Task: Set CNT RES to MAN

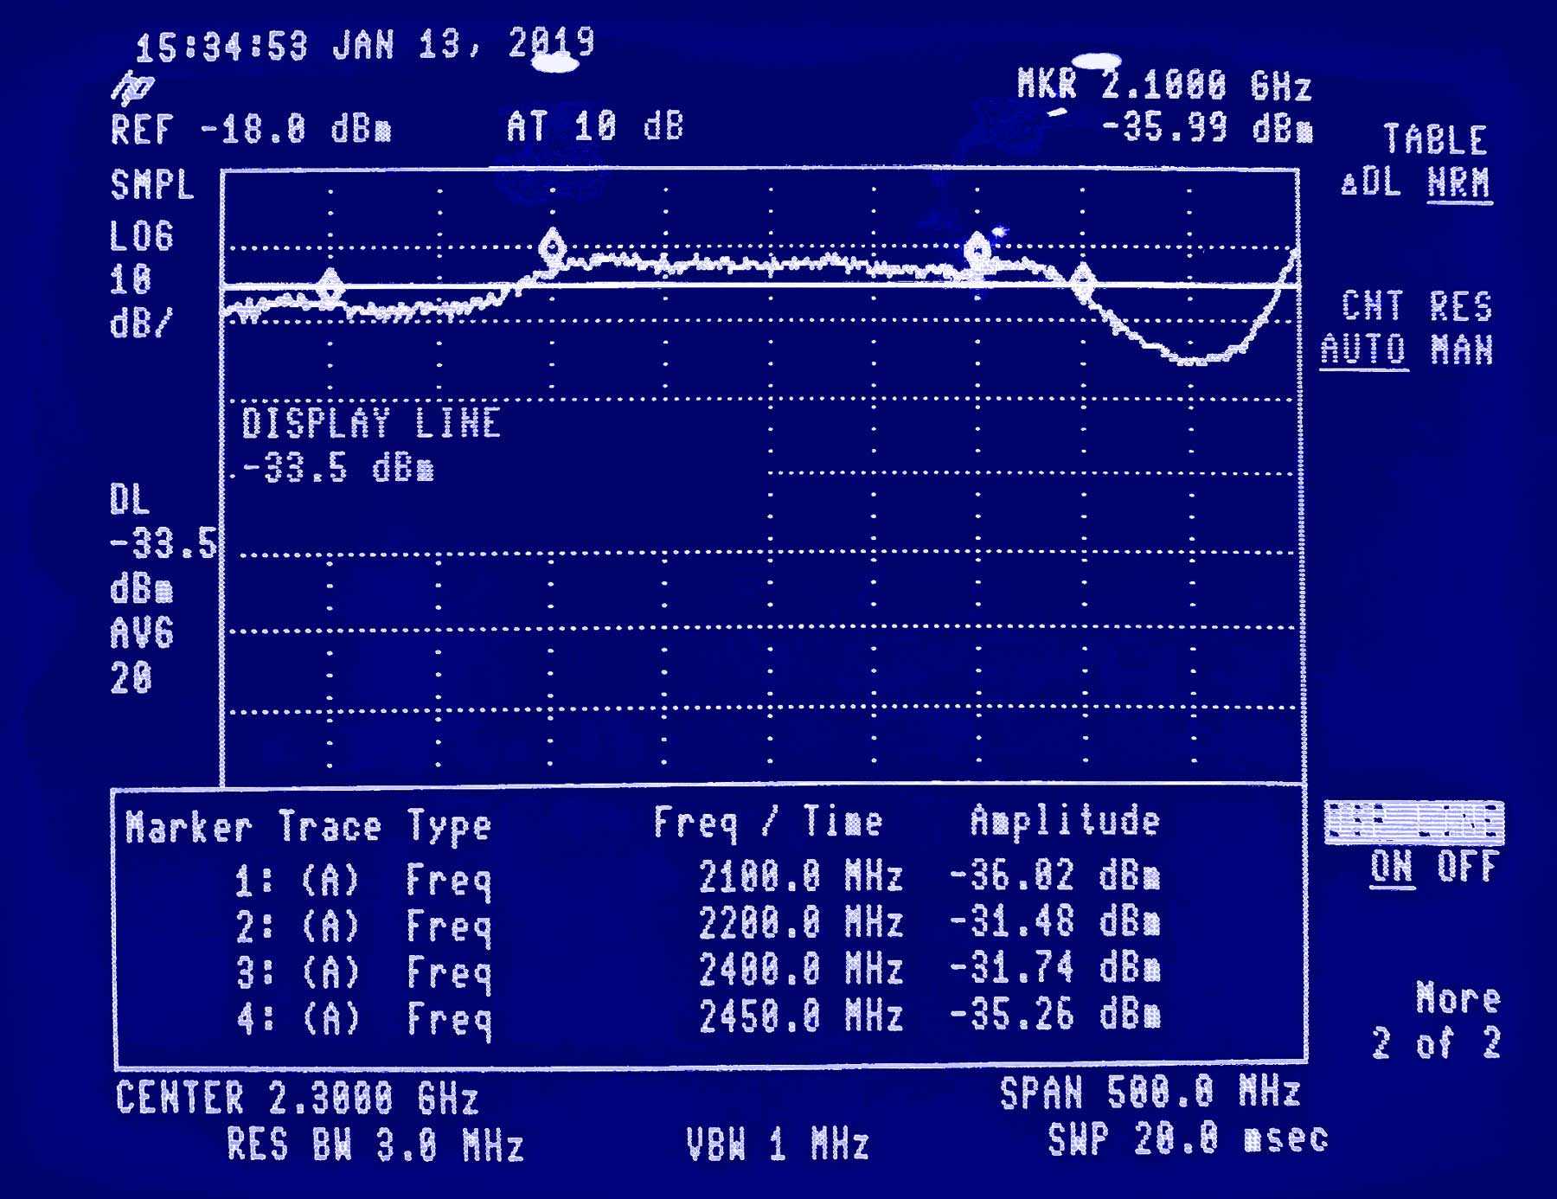Action: click(x=1461, y=349)
